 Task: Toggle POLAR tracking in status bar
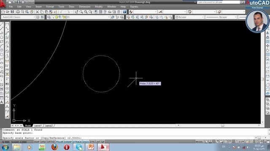[59, 142]
